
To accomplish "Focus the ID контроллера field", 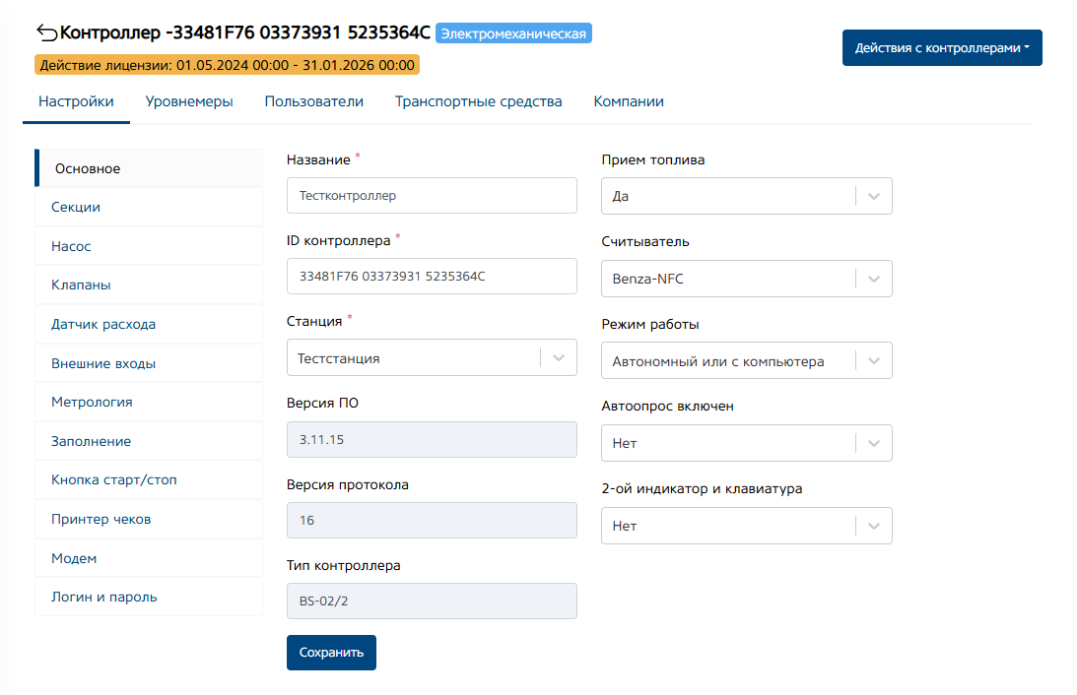I will coord(432,277).
